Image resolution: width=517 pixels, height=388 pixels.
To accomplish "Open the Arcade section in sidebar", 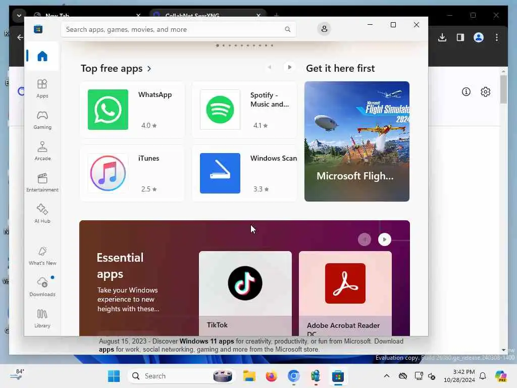I will [x=42, y=152].
